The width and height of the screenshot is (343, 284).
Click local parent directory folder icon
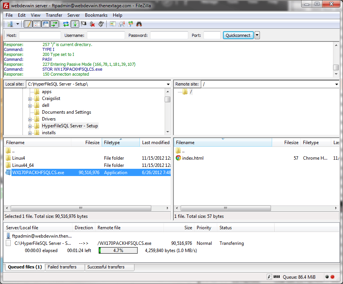pyautogui.click(x=8, y=151)
